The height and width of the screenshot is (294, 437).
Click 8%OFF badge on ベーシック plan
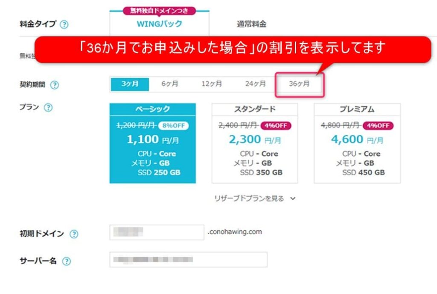click(x=173, y=126)
